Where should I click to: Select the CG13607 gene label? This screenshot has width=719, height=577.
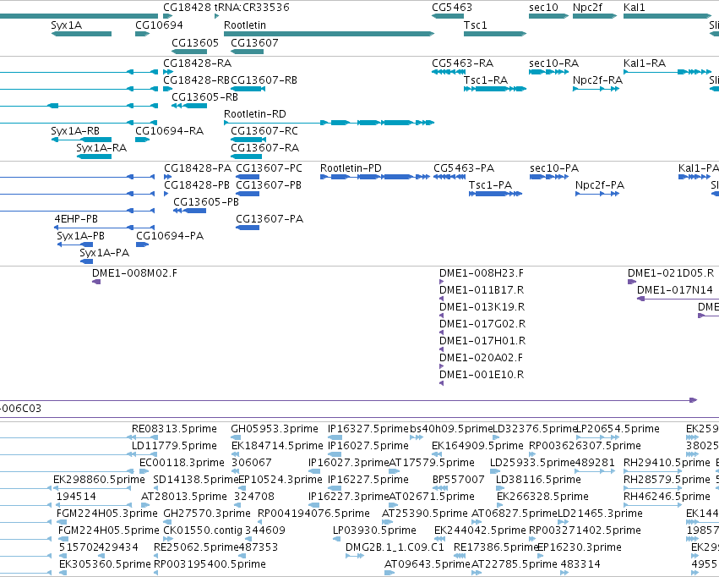click(x=254, y=42)
